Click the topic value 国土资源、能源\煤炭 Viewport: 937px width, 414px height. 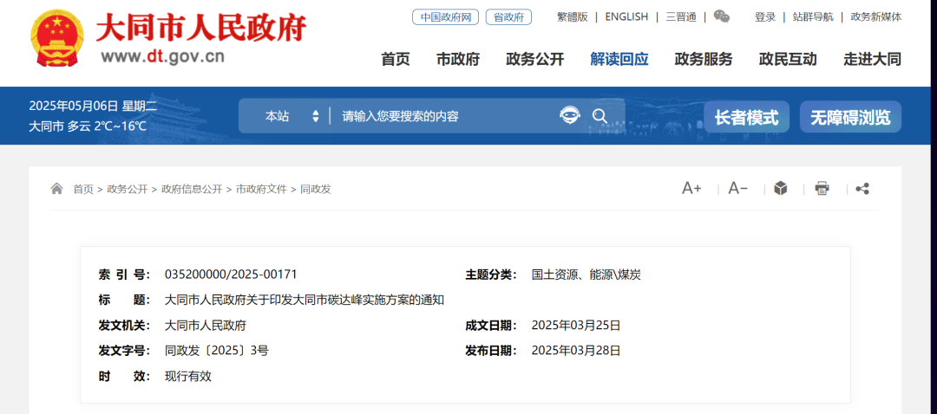click(586, 275)
